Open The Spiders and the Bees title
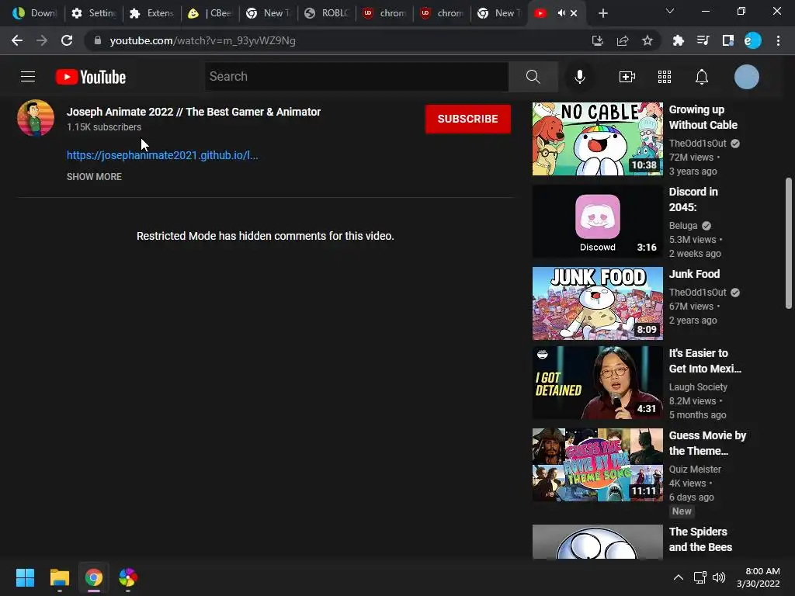Viewport: 795px width, 596px height. 700,539
